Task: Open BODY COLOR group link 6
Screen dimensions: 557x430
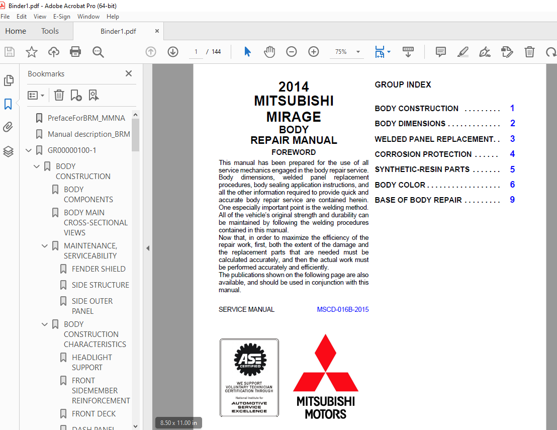Action: tap(513, 185)
